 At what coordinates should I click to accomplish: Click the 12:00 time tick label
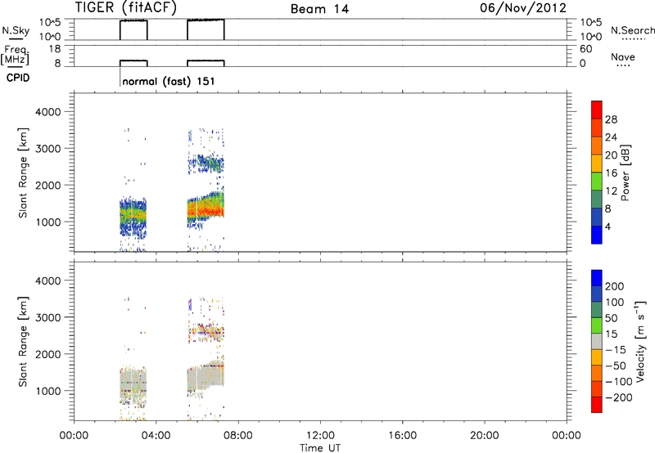pyautogui.click(x=320, y=436)
